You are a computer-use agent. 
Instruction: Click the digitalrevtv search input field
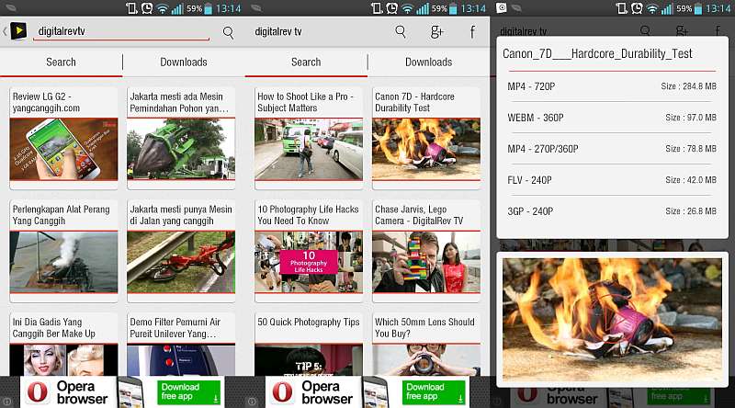[x=121, y=31]
